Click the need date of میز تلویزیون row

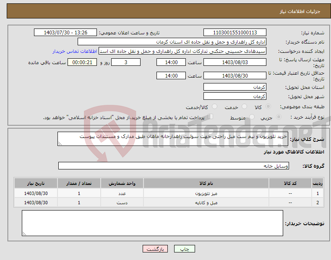[x=36, y=193]
